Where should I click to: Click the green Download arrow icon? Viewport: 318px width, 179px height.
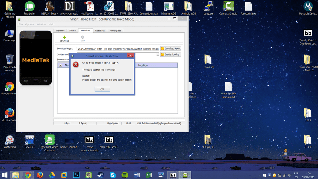64,37
